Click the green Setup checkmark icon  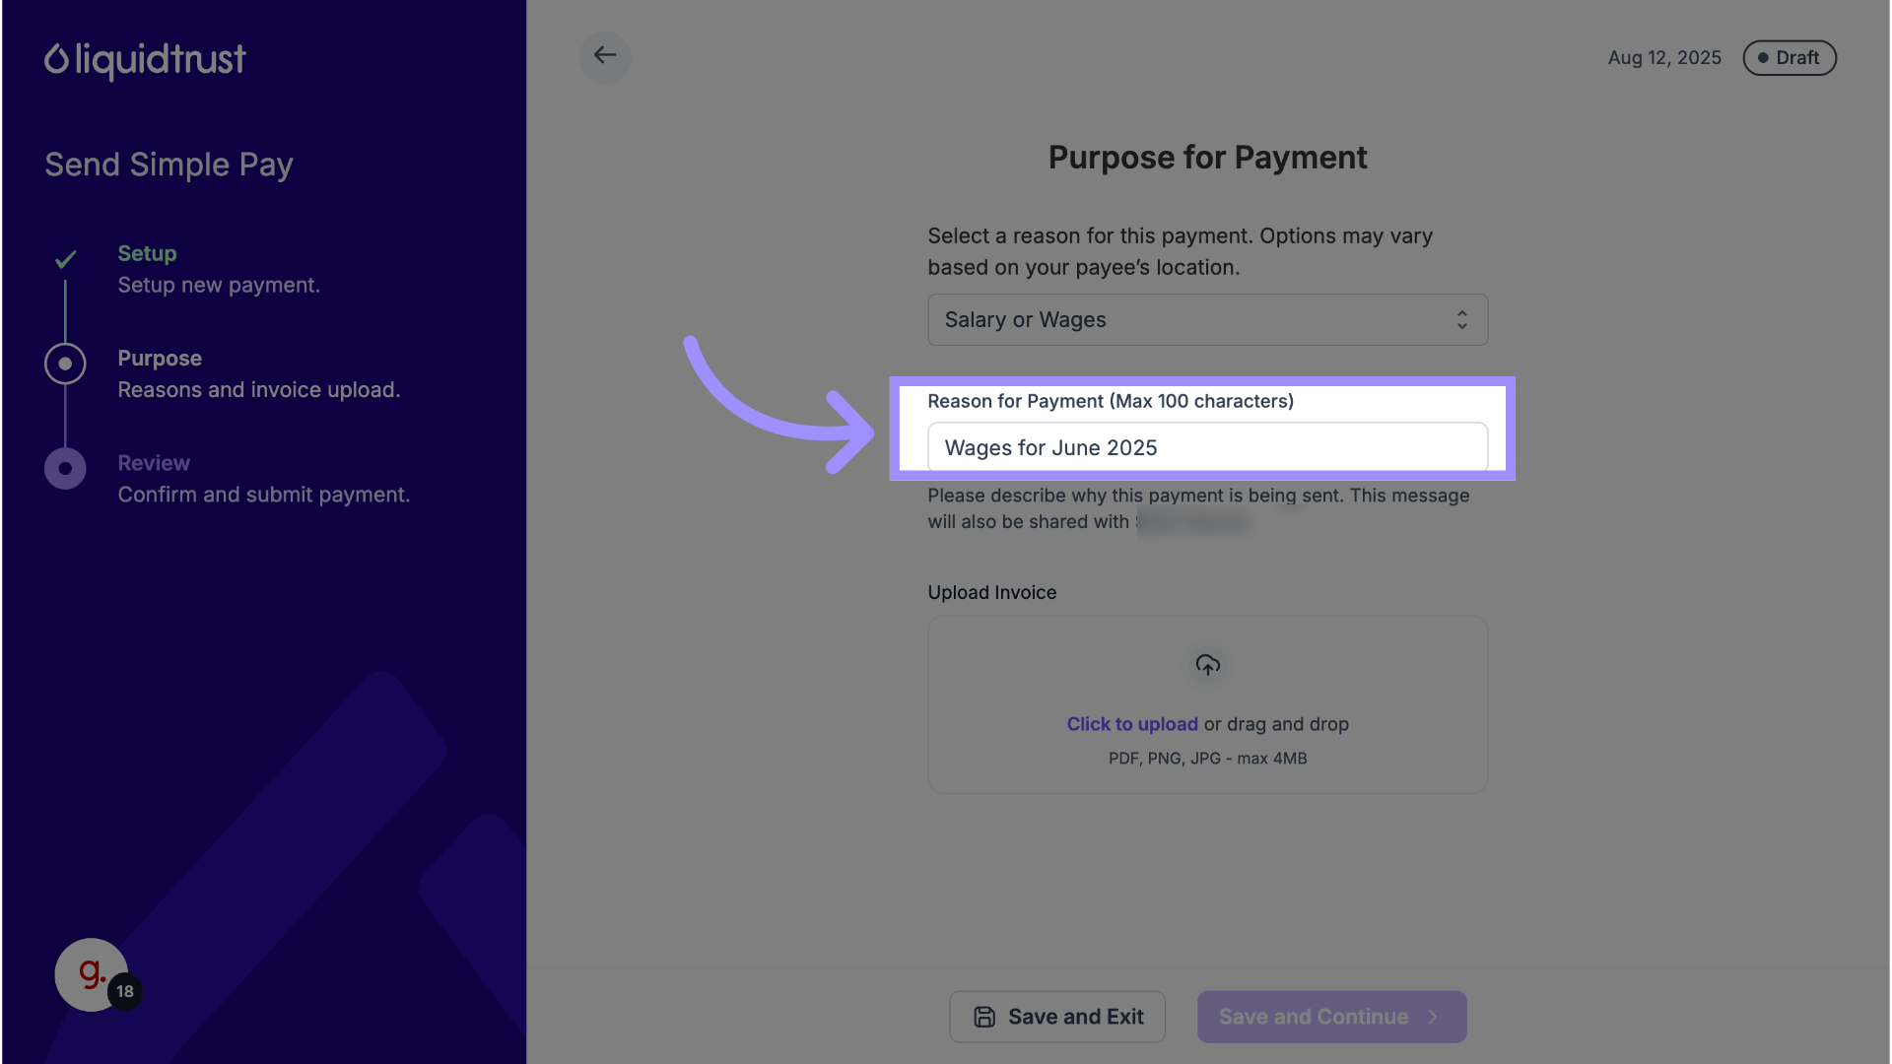tap(65, 260)
